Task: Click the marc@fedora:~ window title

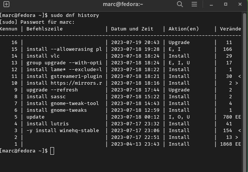Action: pos(123,4)
